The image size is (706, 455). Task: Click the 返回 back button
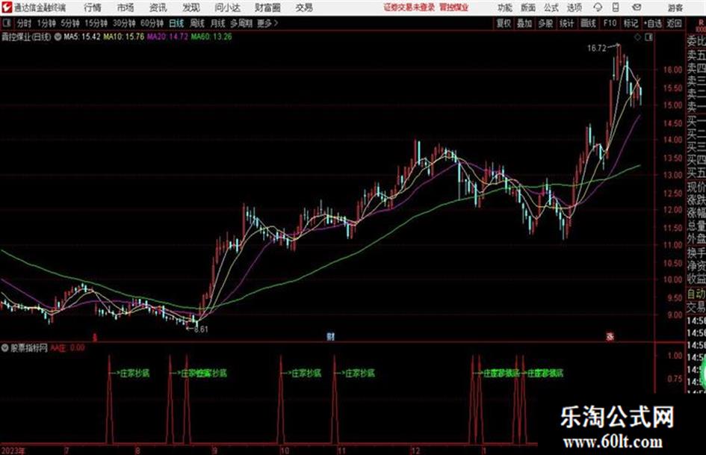point(674,23)
